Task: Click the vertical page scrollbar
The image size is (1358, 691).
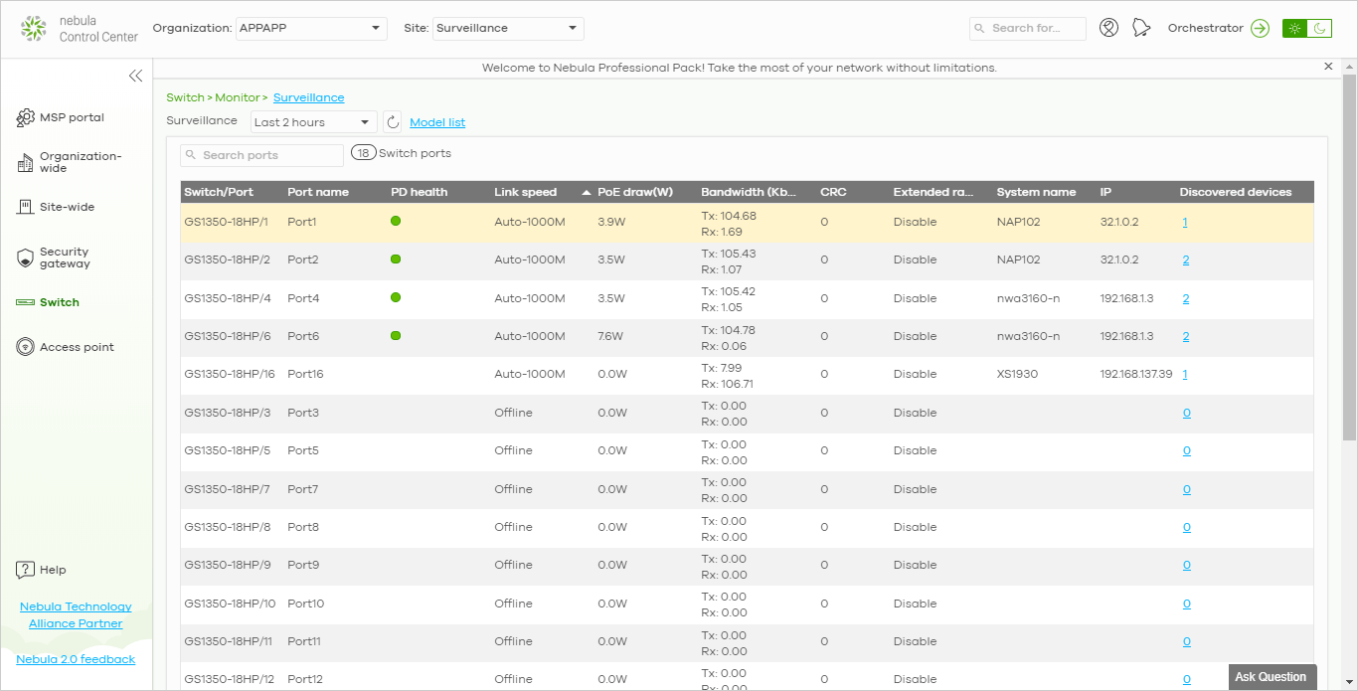Action: point(1349,259)
